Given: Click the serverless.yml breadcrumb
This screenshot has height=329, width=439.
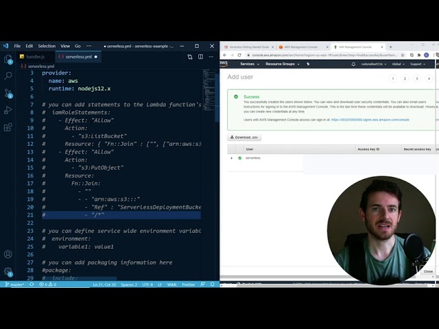Looking at the screenshot, I should (x=38, y=66).
